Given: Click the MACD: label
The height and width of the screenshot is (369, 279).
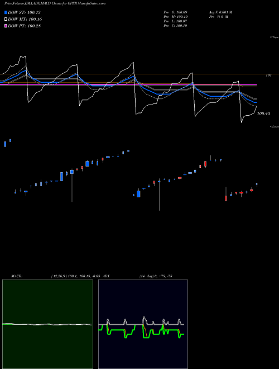Looking at the screenshot, I should pos(17,276).
